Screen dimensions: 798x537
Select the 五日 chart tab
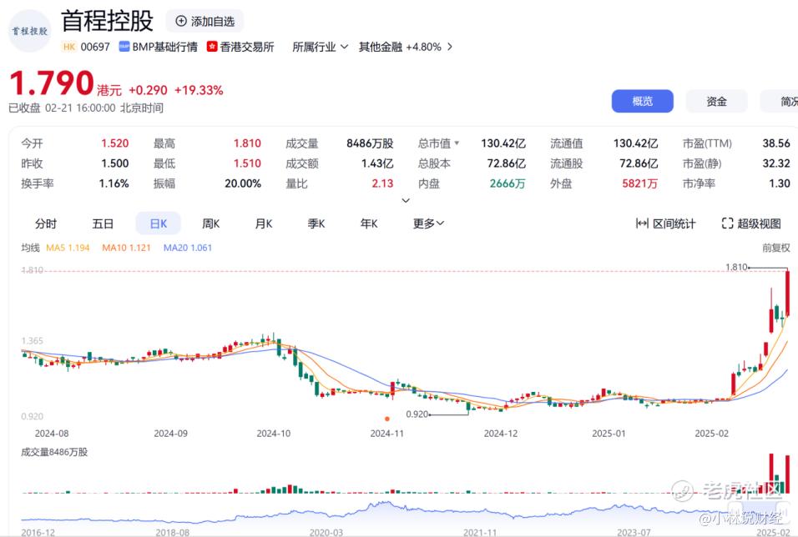103,223
